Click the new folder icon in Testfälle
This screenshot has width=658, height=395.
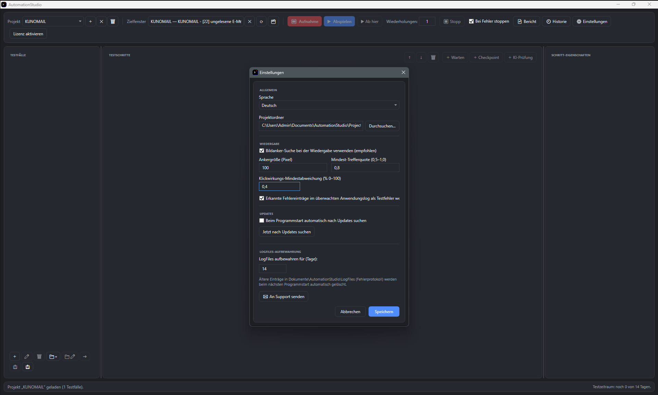[x=53, y=357]
